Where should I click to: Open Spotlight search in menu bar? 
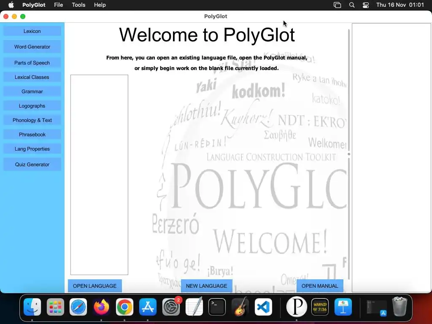(x=352, y=5)
